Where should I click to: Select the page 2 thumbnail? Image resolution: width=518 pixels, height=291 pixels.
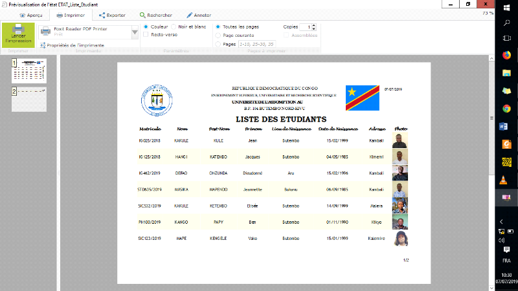[x=29, y=94]
